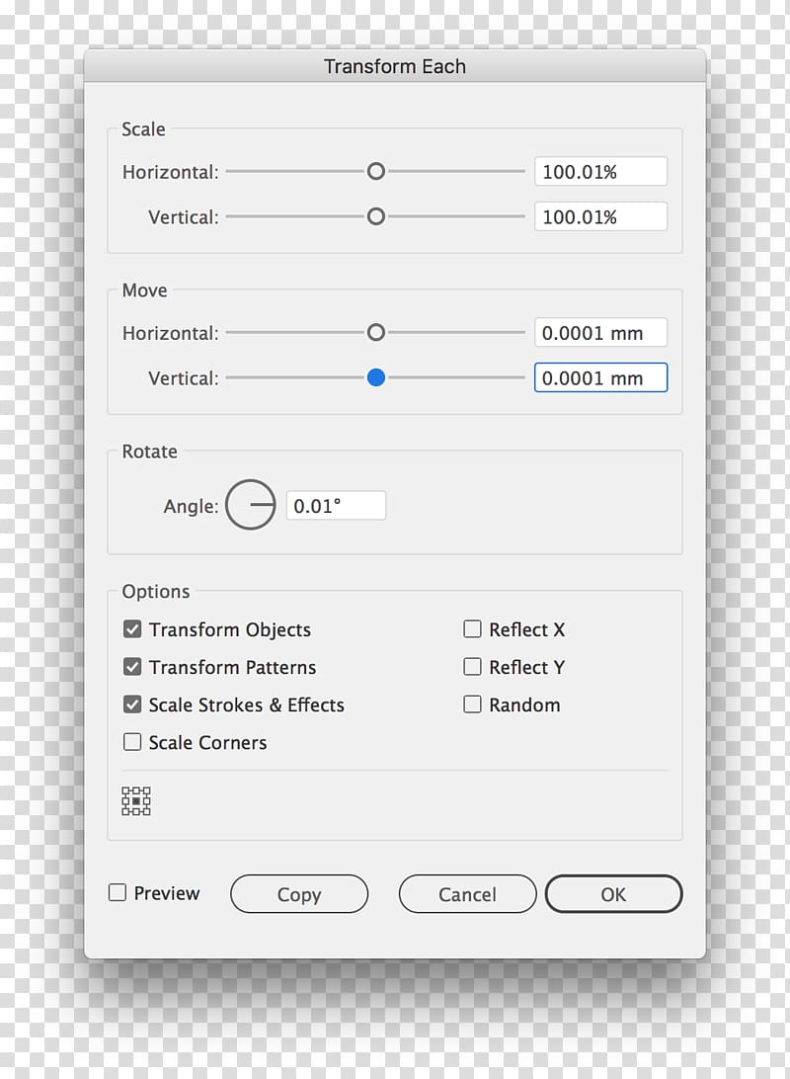790x1079 pixels.
Task: Click the Scale Vertical slider handle
Action: click(x=376, y=216)
